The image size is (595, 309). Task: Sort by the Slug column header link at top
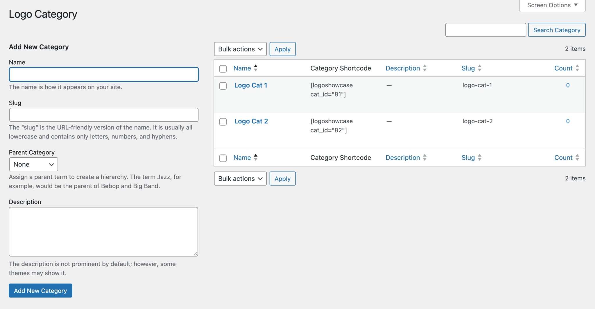pyautogui.click(x=468, y=68)
